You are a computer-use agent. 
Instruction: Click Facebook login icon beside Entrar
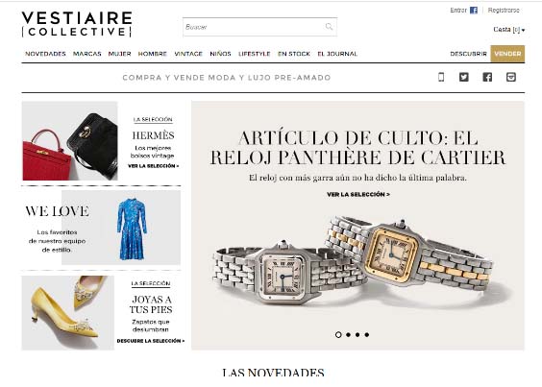pos(474,11)
